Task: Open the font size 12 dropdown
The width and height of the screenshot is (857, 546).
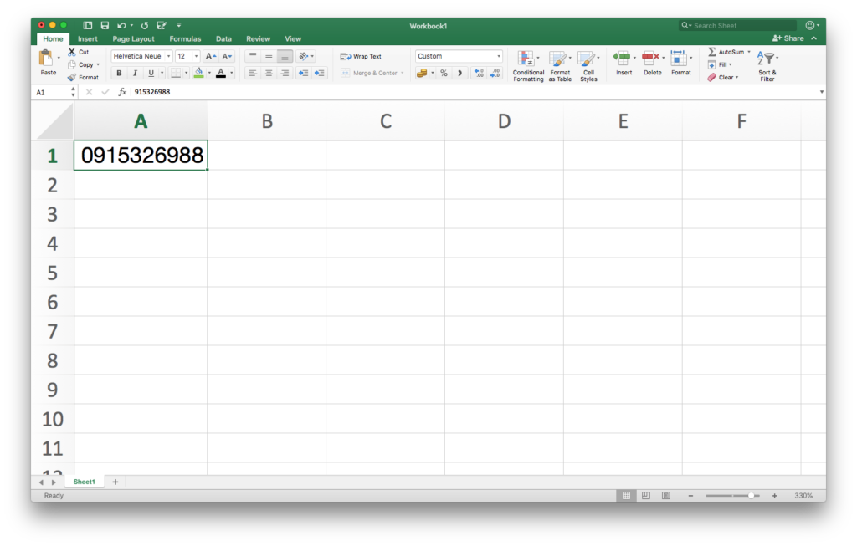Action: coord(197,56)
